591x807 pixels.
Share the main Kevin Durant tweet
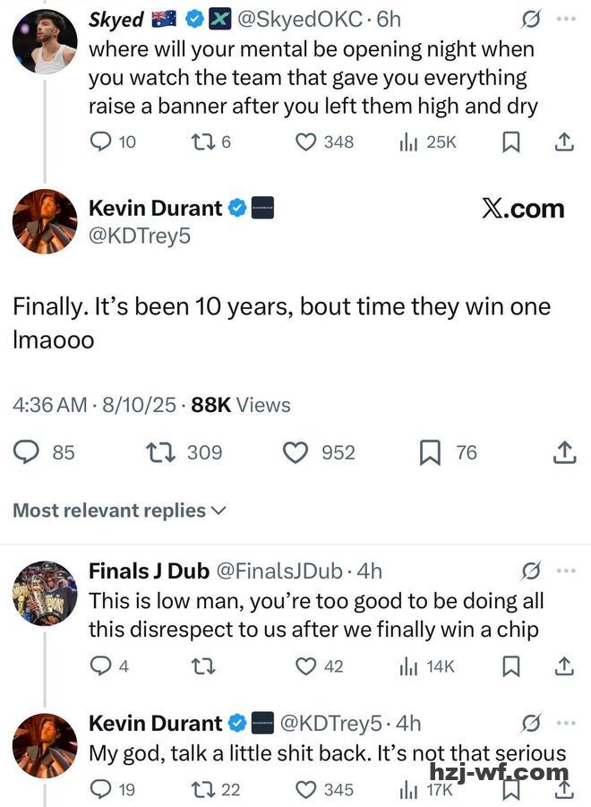(x=564, y=452)
